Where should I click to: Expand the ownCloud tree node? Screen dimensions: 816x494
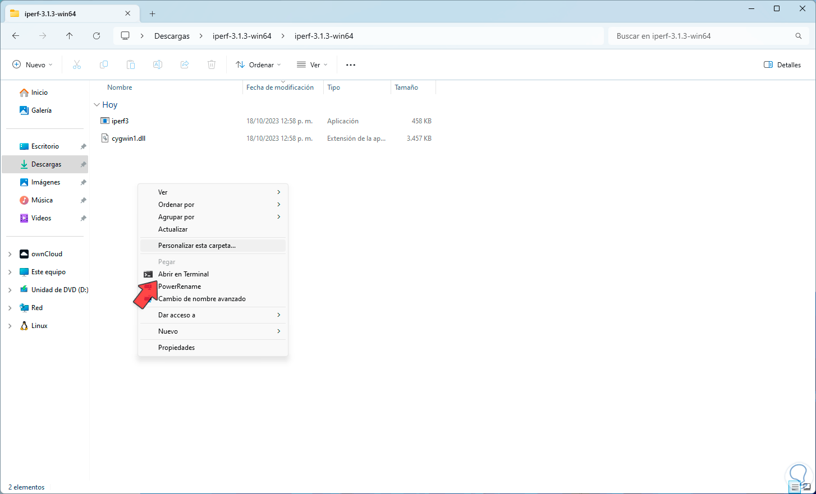click(10, 254)
